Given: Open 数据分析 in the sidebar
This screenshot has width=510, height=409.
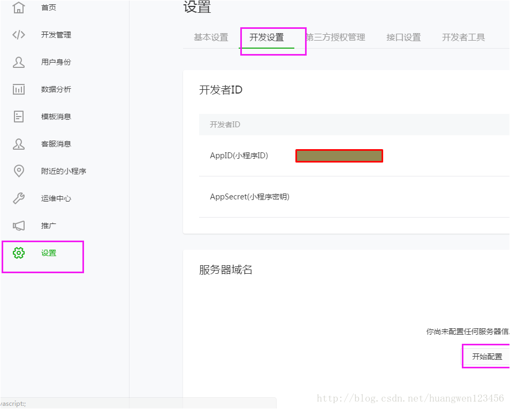Looking at the screenshot, I should pyautogui.click(x=56, y=89).
